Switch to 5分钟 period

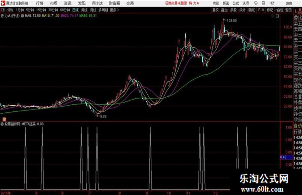(x=30, y=10)
